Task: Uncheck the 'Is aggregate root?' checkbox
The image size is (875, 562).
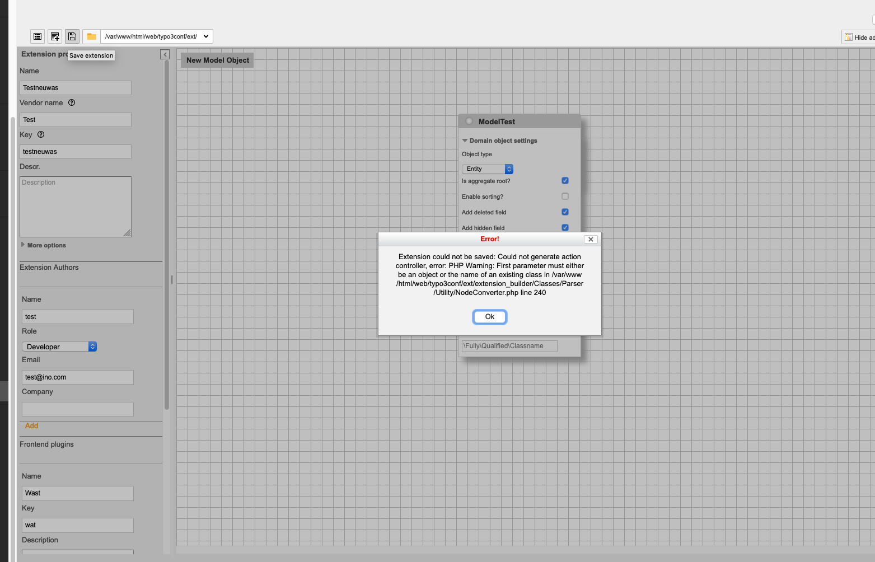Action: [565, 180]
